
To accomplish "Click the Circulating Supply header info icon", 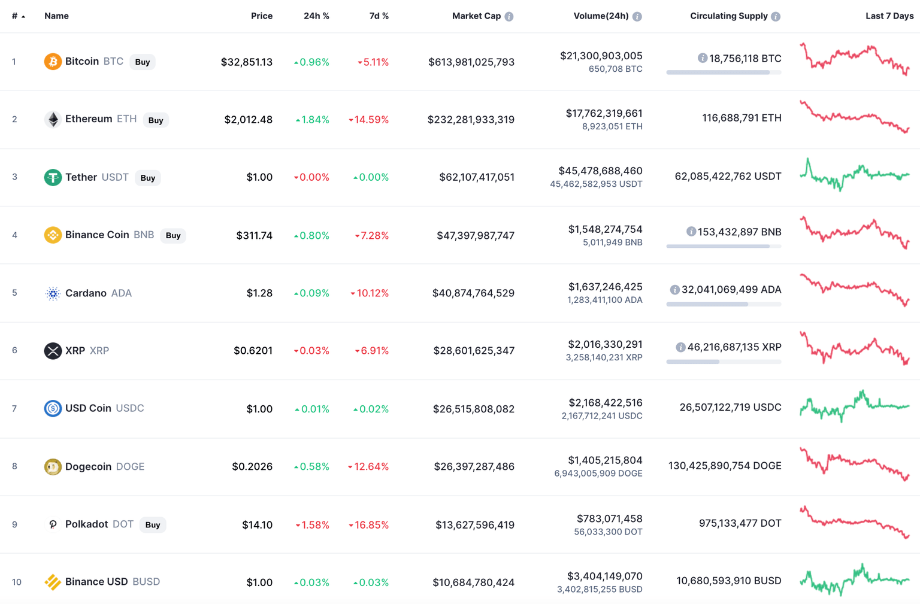I will 776,17.
